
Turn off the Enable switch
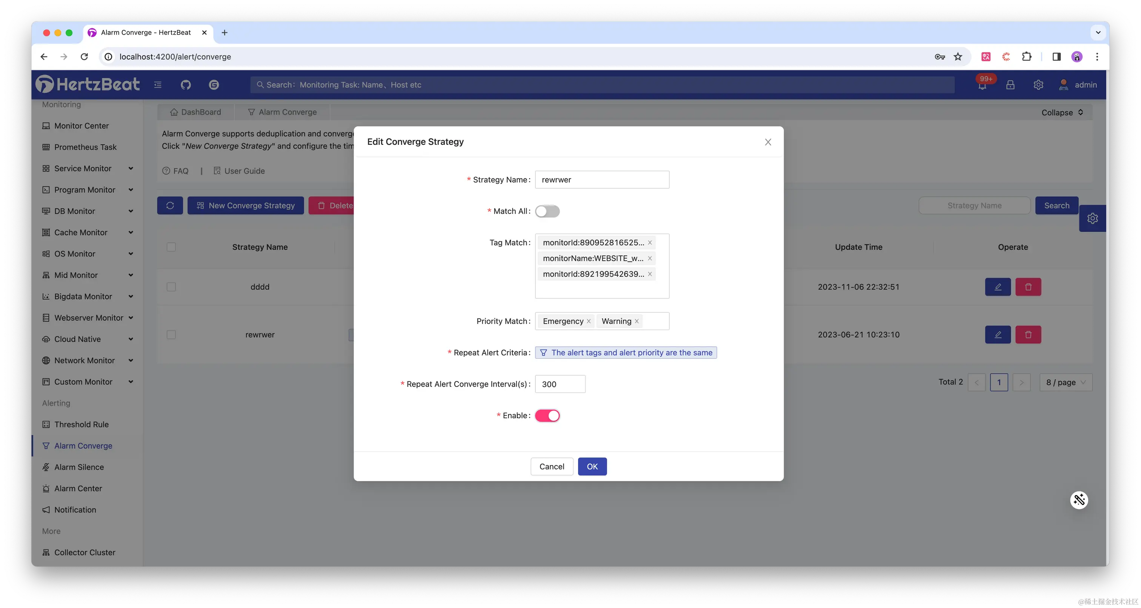(547, 415)
